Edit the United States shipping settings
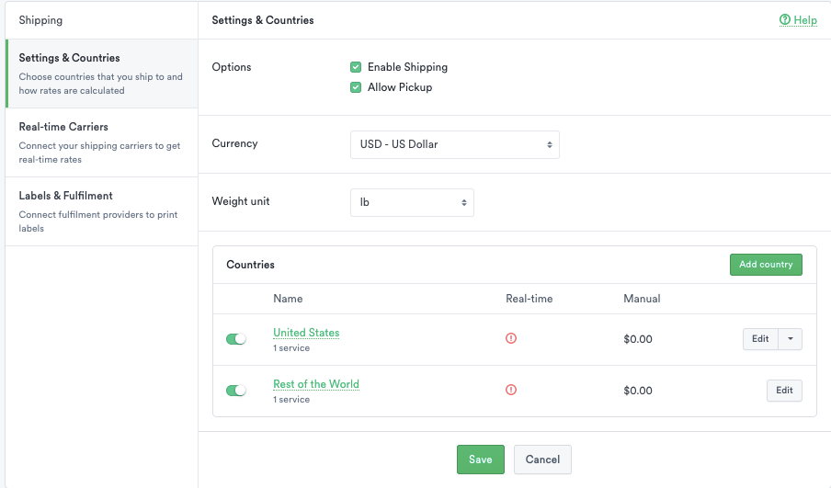This screenshot has width=831, height=488. 760,339
